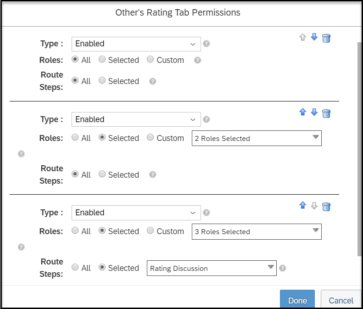Select All route steps in third block

click(75, 267)
